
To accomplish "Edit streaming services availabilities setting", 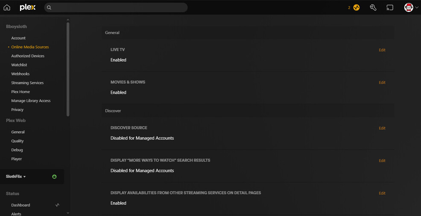I will click(382, 193).
